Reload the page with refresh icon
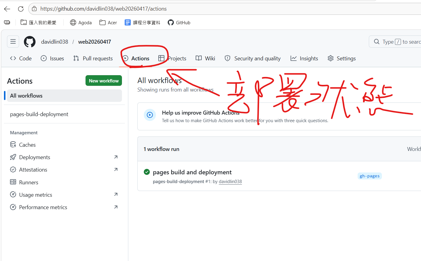Screen dimensions: 421x261 [x=21, y=9]
